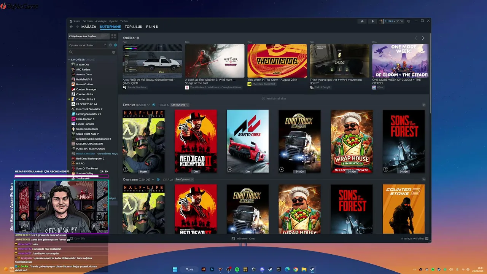Launch Photoshop from the taskbar
This screenshot has width=487, height=274.
tap(212, 269)
